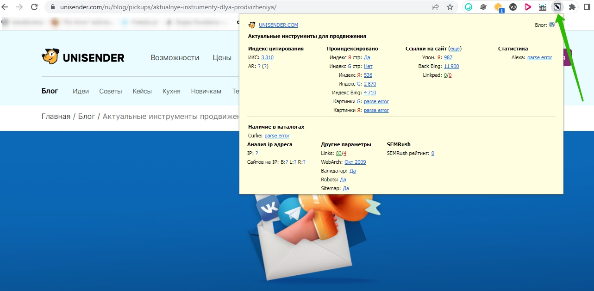Click the Проиндексировано heading
Viewport: 594px width, 291px height.
point(352,49)
